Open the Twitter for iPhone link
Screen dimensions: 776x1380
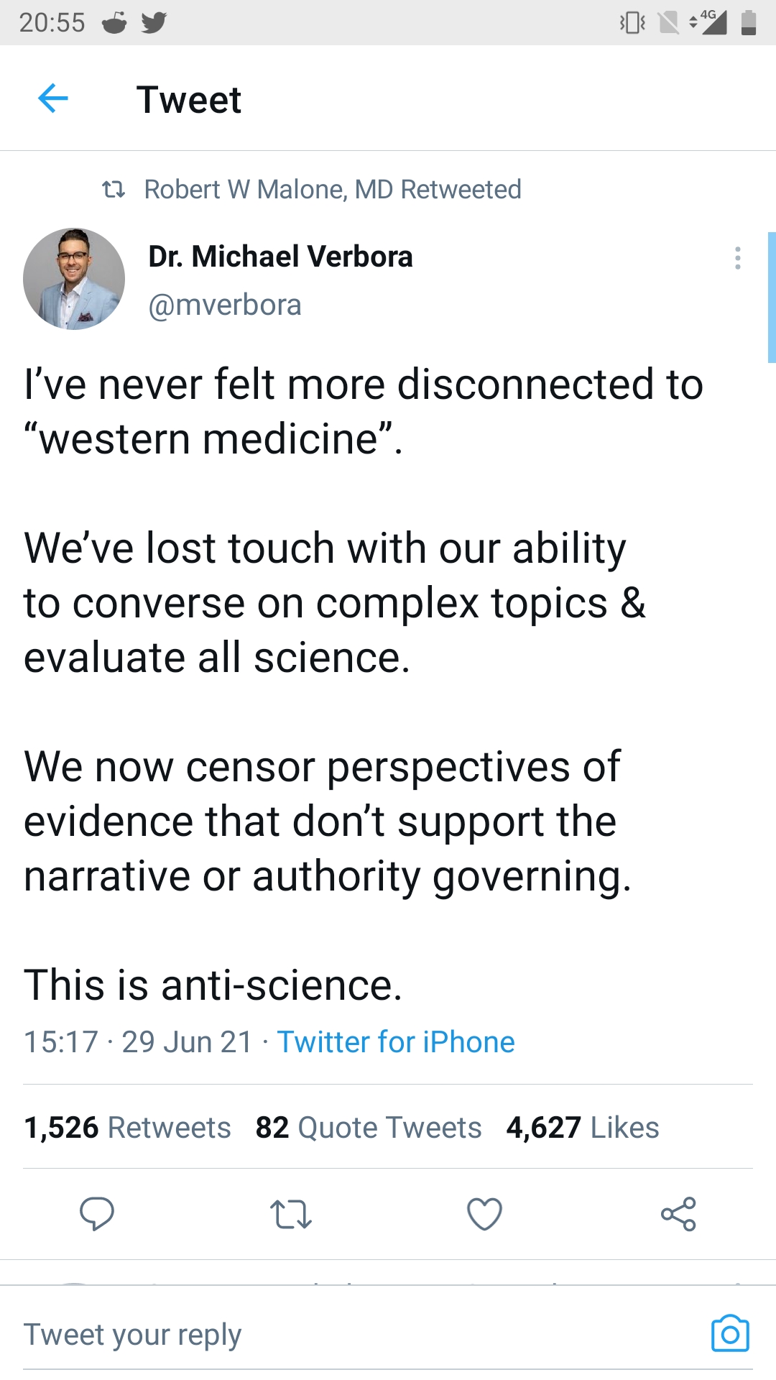click(396, 1042)
